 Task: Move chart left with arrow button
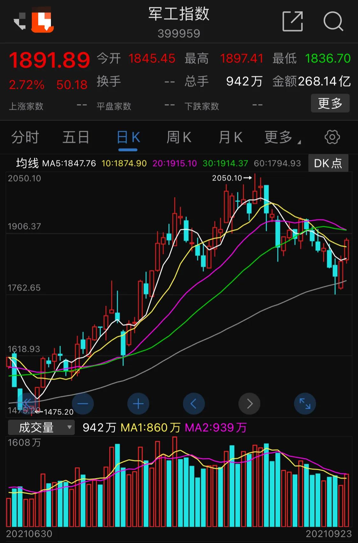click(x=194, y=404)
